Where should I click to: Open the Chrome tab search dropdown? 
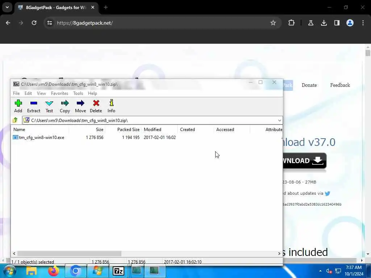point(7,7)
